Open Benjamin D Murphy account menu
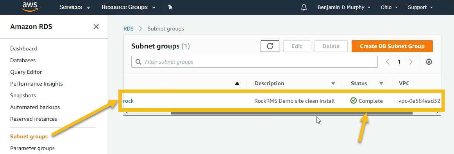Image resolution: width=454 pixels, height=154 pixels. coord(344,7)
